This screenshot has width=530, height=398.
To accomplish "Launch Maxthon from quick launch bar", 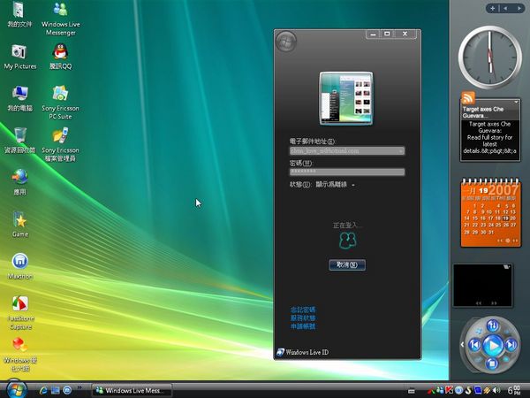I will pos(67,391).
